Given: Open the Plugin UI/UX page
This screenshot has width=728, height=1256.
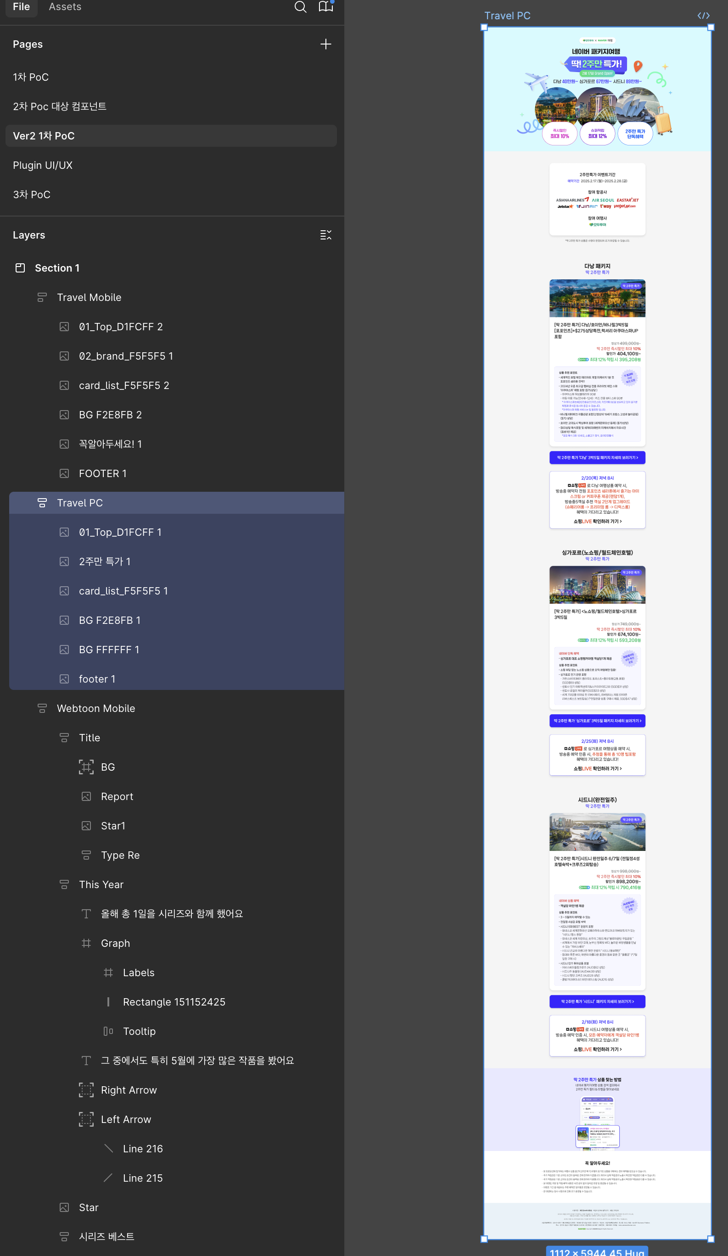Looking at the screenshot, I should [43, 166].
